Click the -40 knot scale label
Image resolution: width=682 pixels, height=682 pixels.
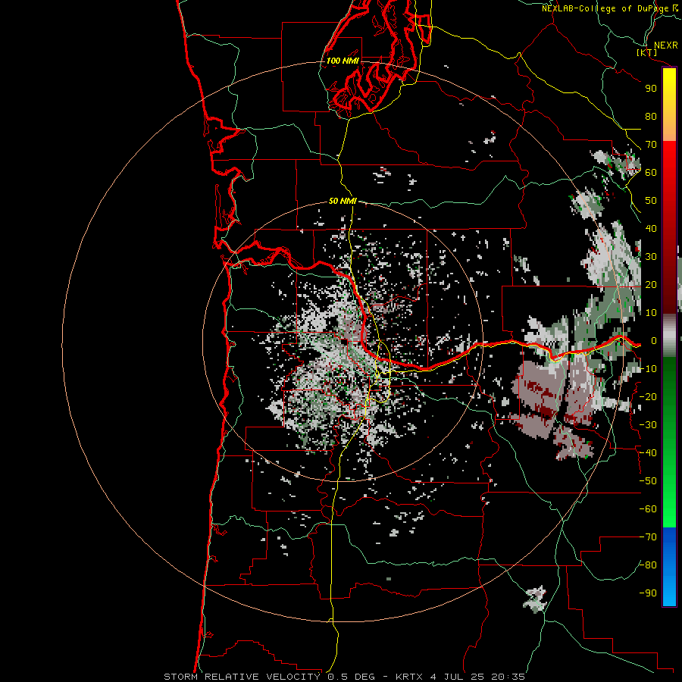(x=648, y=453)
